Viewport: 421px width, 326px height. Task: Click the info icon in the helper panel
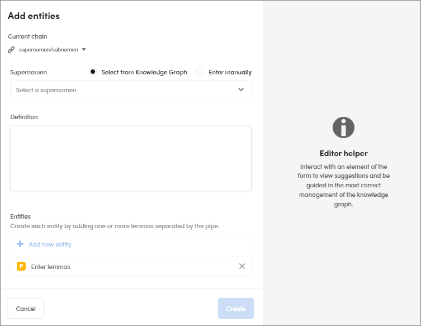point(343,128)
